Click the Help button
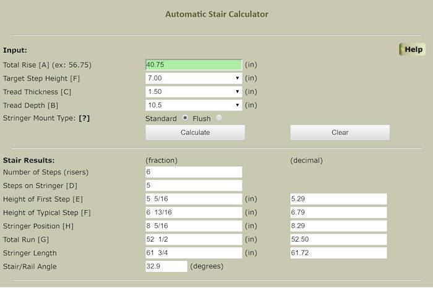The width and height of the screenshot is (433, 288). tap(413, 49)
